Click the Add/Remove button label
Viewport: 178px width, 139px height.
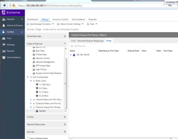pos(80,46)
